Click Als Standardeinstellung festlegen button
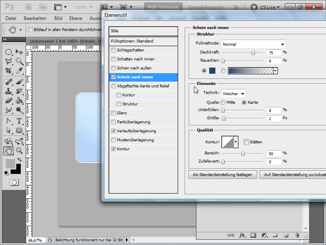The width and height of the screenshot is (326, 245). coord(222,175)
